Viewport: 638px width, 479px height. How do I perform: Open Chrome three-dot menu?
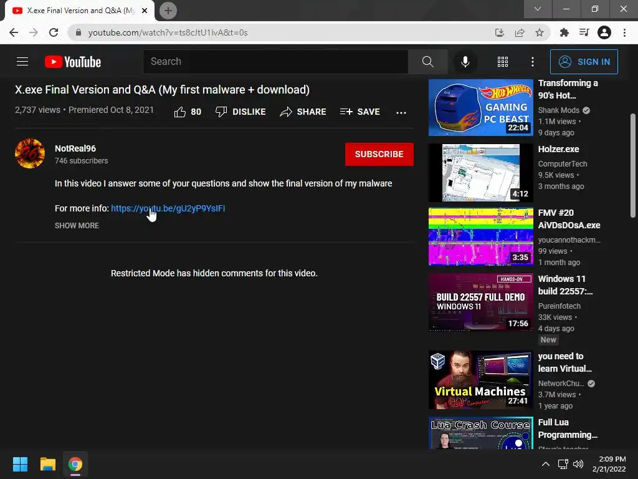624,32
